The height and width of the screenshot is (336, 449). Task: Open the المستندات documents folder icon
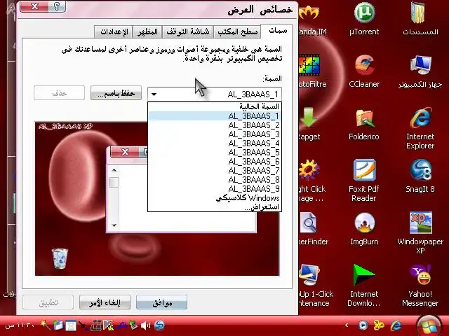420,19
